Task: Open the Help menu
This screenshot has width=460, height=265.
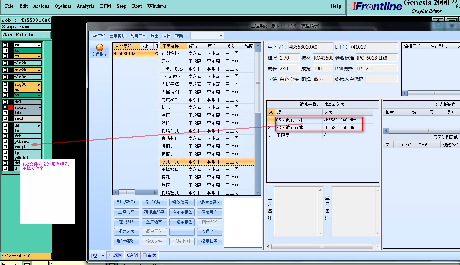Action: pos(335,6)
